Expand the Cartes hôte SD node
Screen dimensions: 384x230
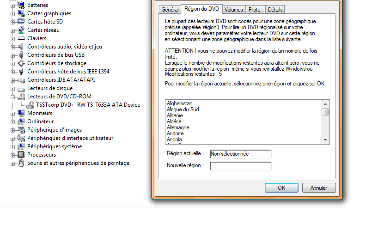12,22
